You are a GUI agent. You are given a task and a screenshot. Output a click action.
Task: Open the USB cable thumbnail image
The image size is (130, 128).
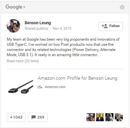(x=20, y=87)
